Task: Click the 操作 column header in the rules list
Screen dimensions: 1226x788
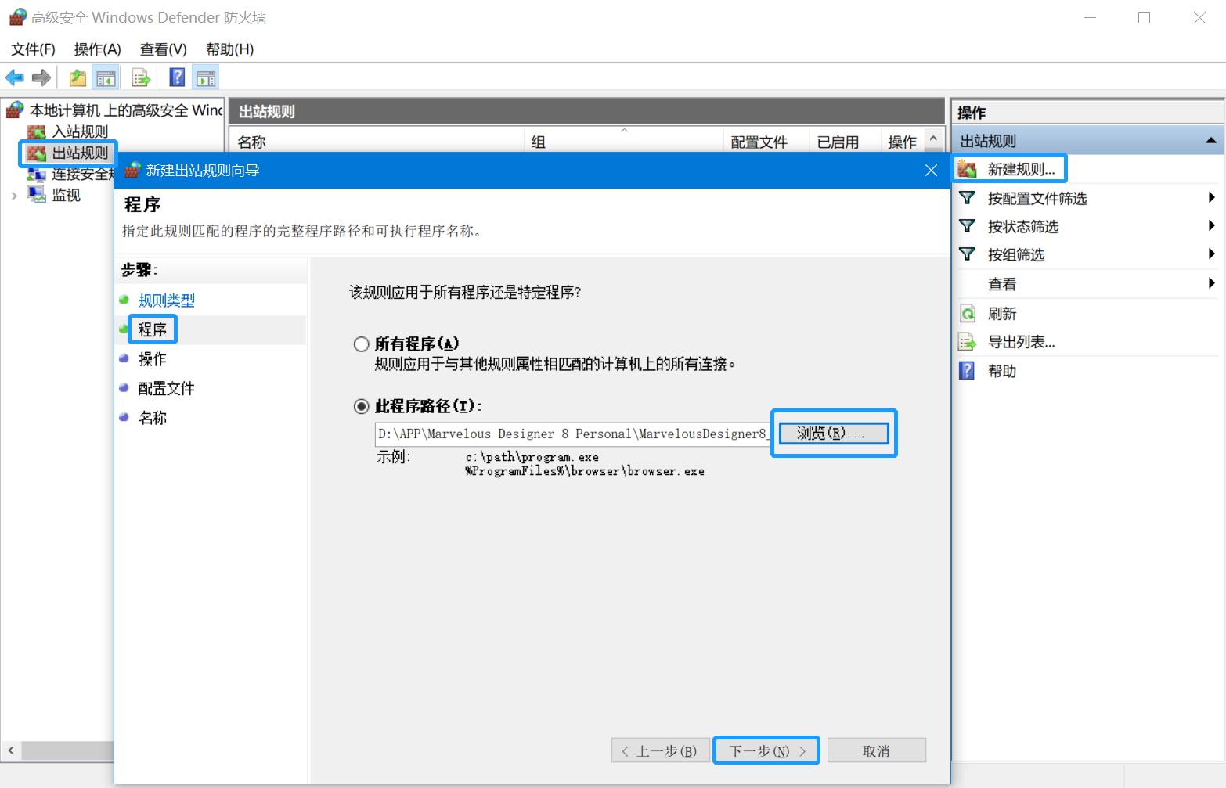Action: [902, 142]
